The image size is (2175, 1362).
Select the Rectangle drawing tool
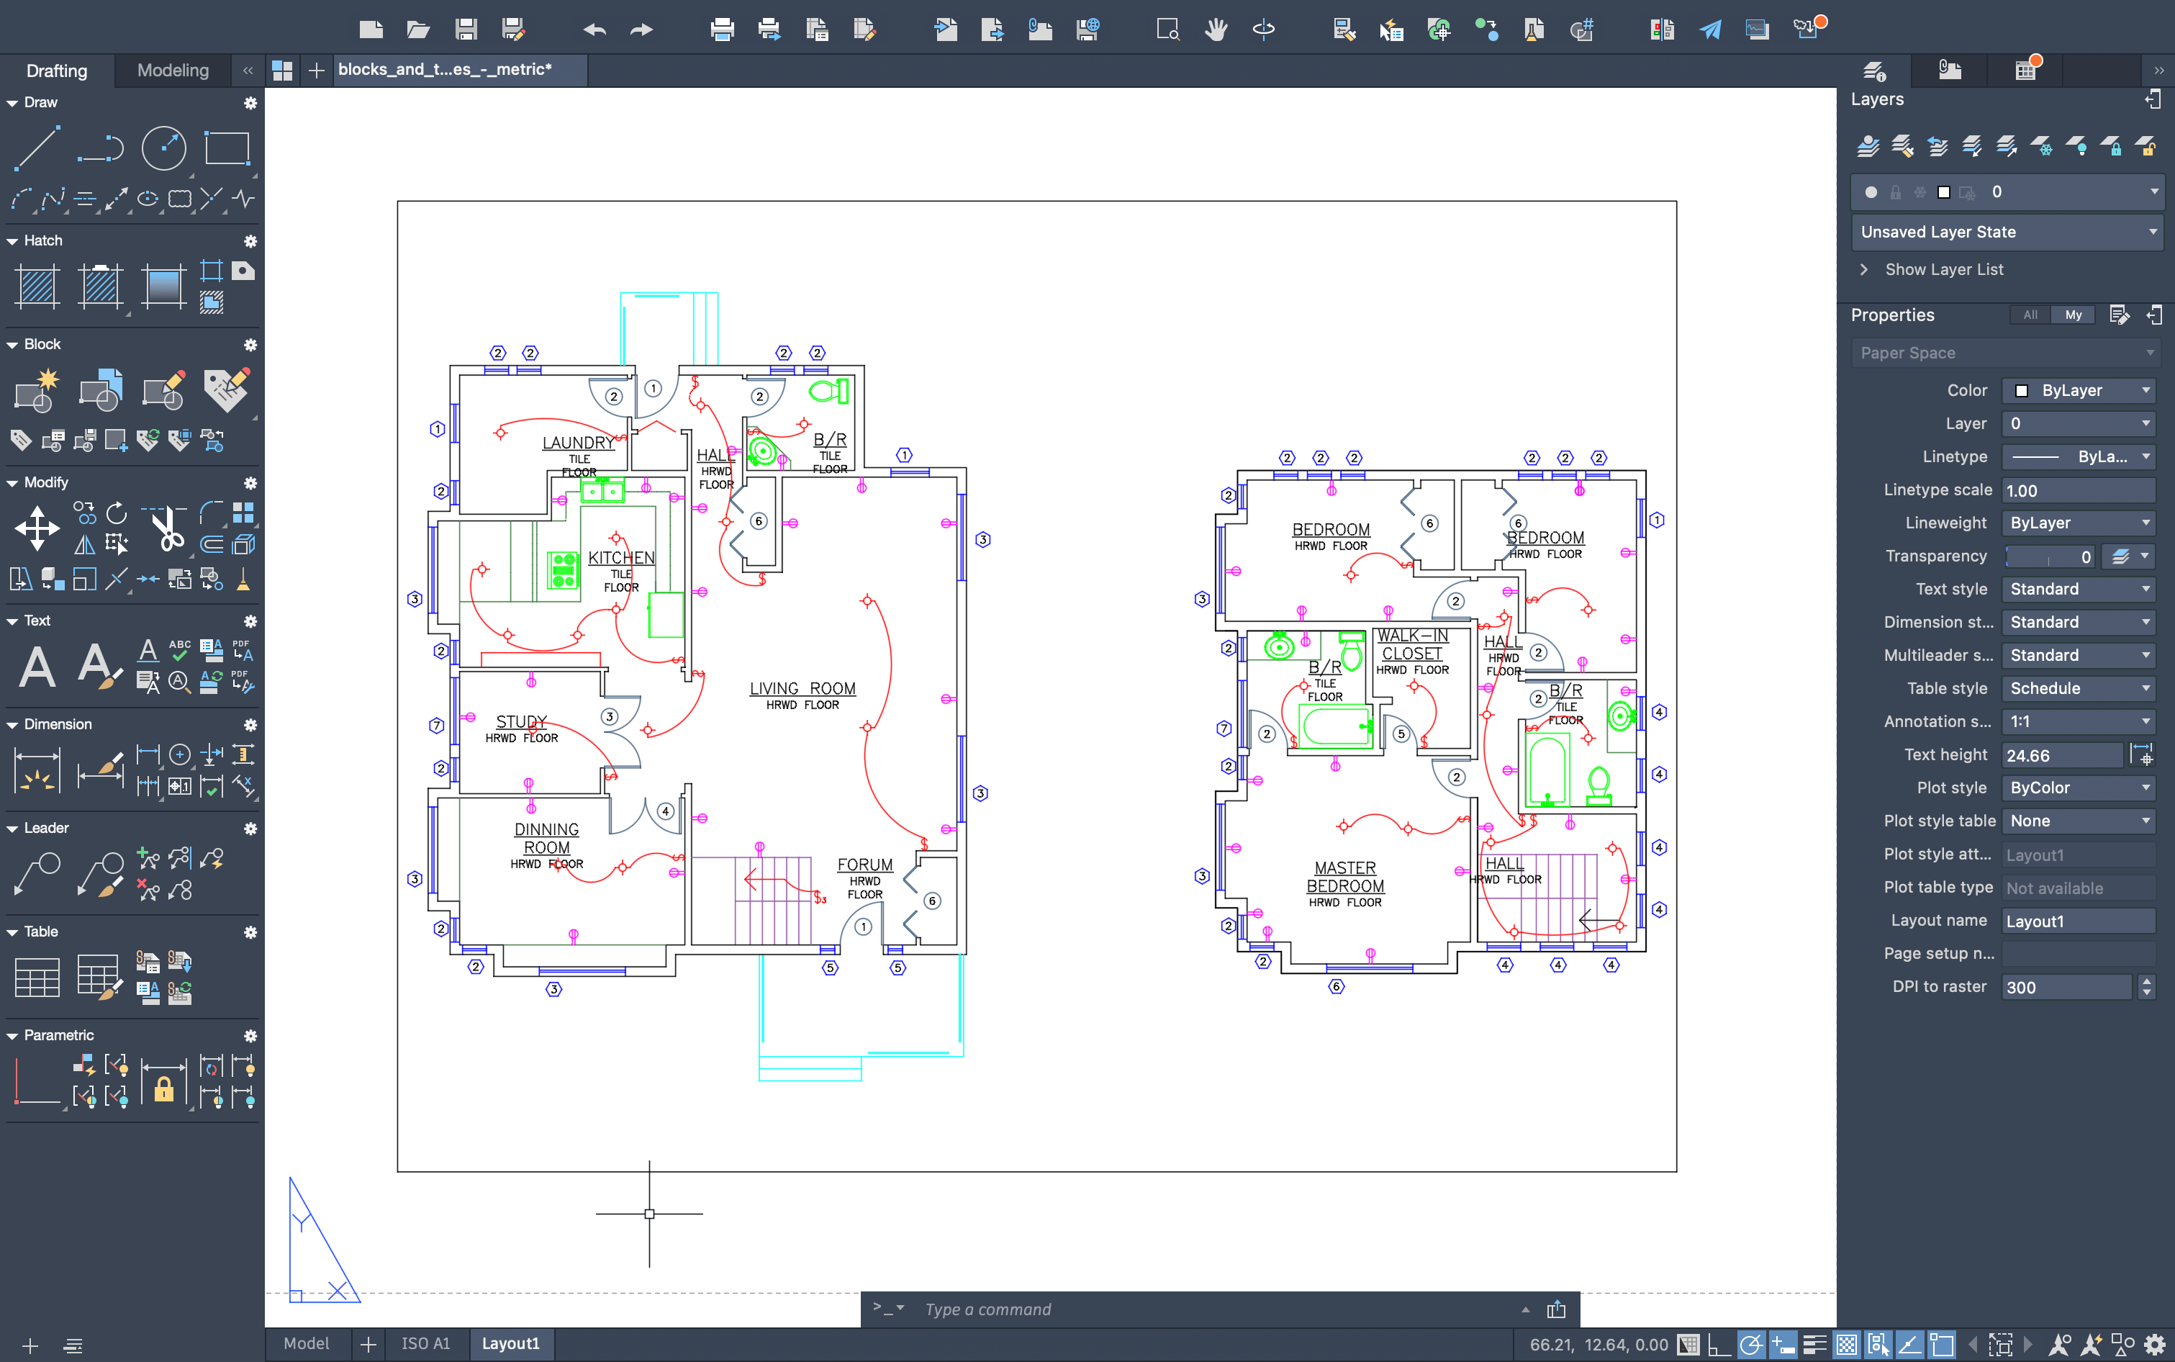click(227, 148)
